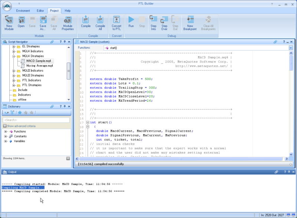The height and width of the screenshot is (218, 297).
Task: Collapse the MQL4 Strategies folder
Action: pyautogui.click(x=14, y=56)
